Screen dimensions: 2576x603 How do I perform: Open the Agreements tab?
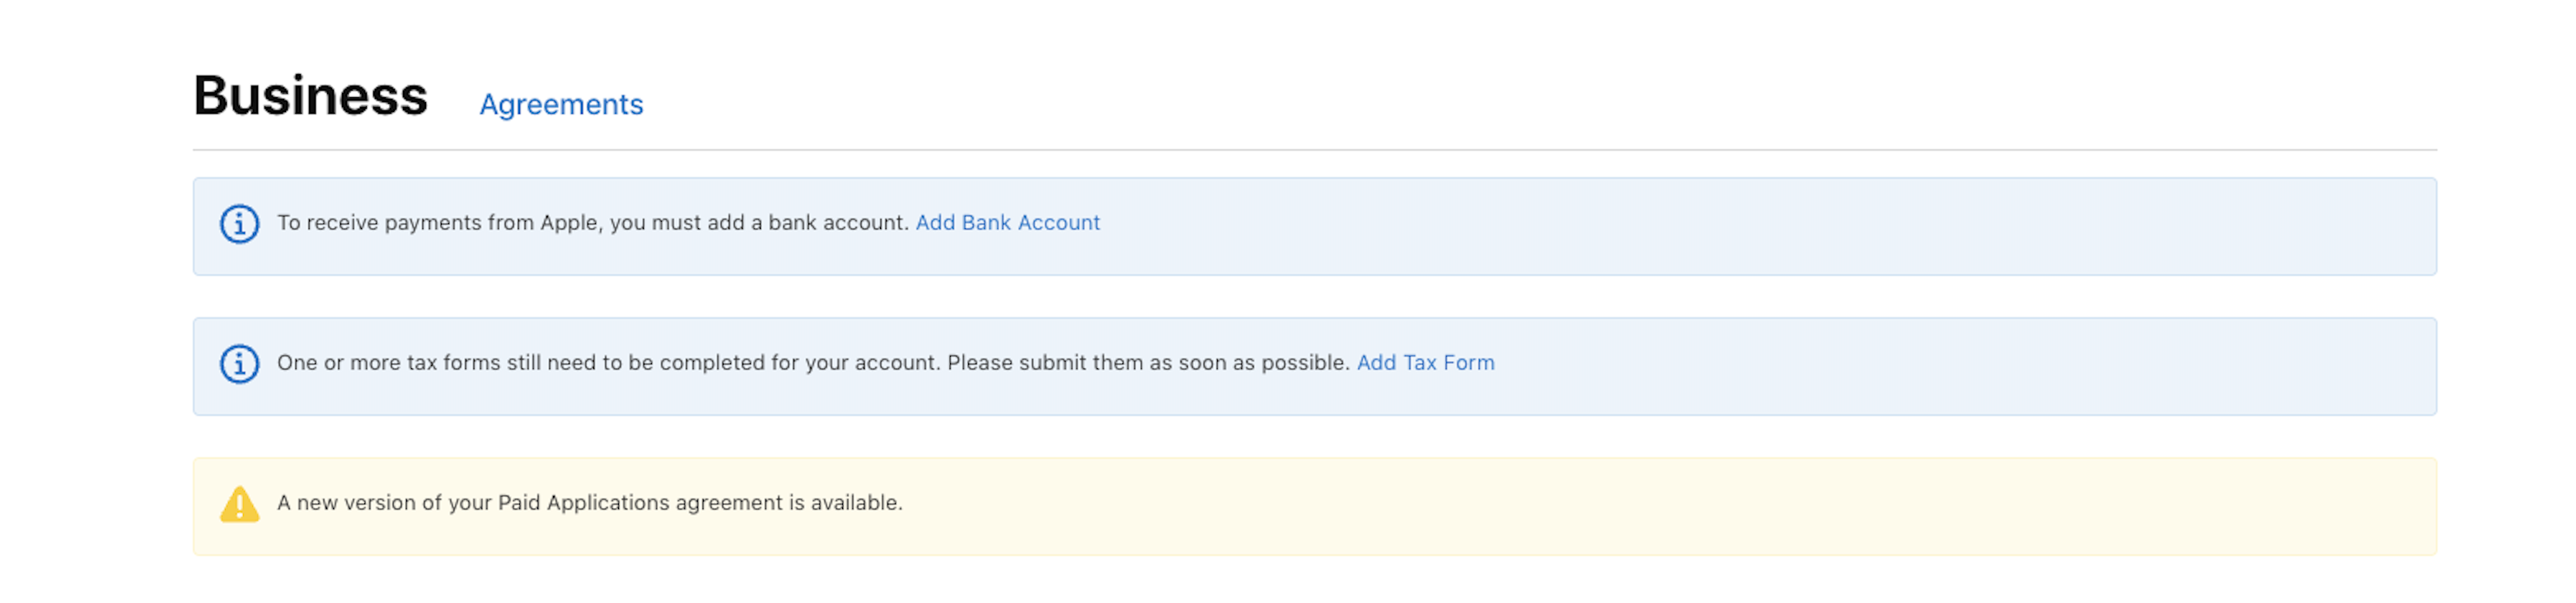pyautogui.click(x=561, y=104)
